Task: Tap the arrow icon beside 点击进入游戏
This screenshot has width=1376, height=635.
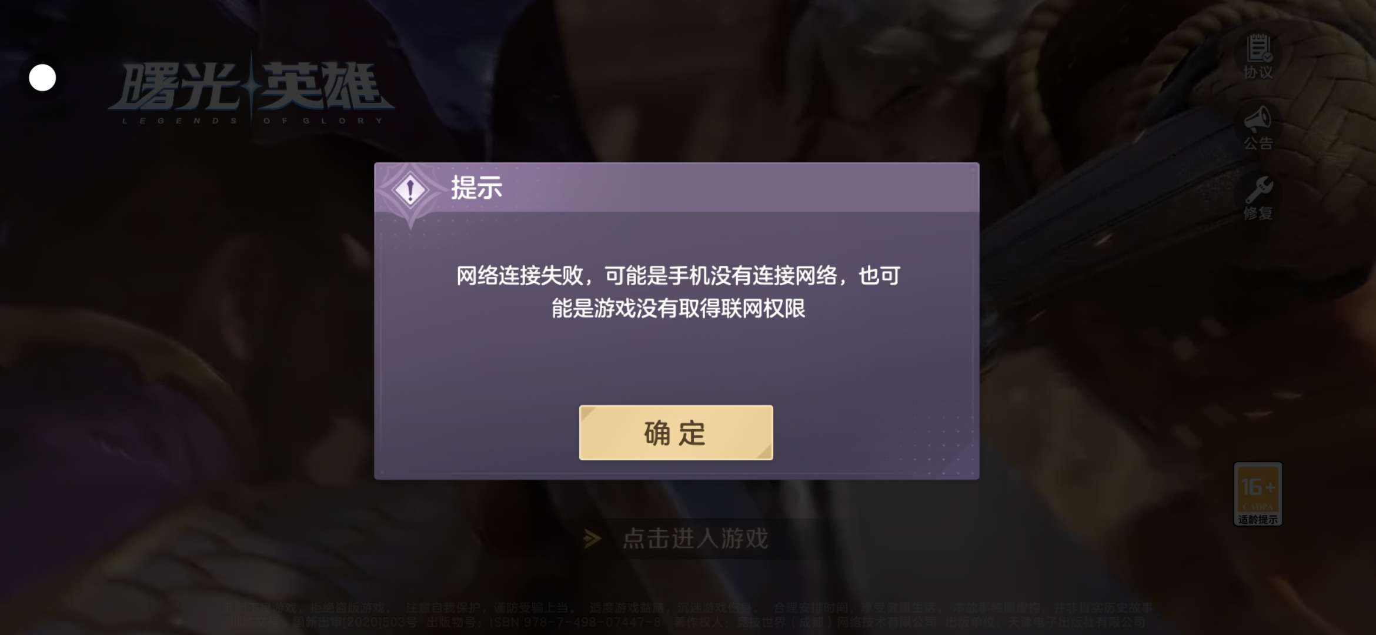Action: tap(592, 539)
